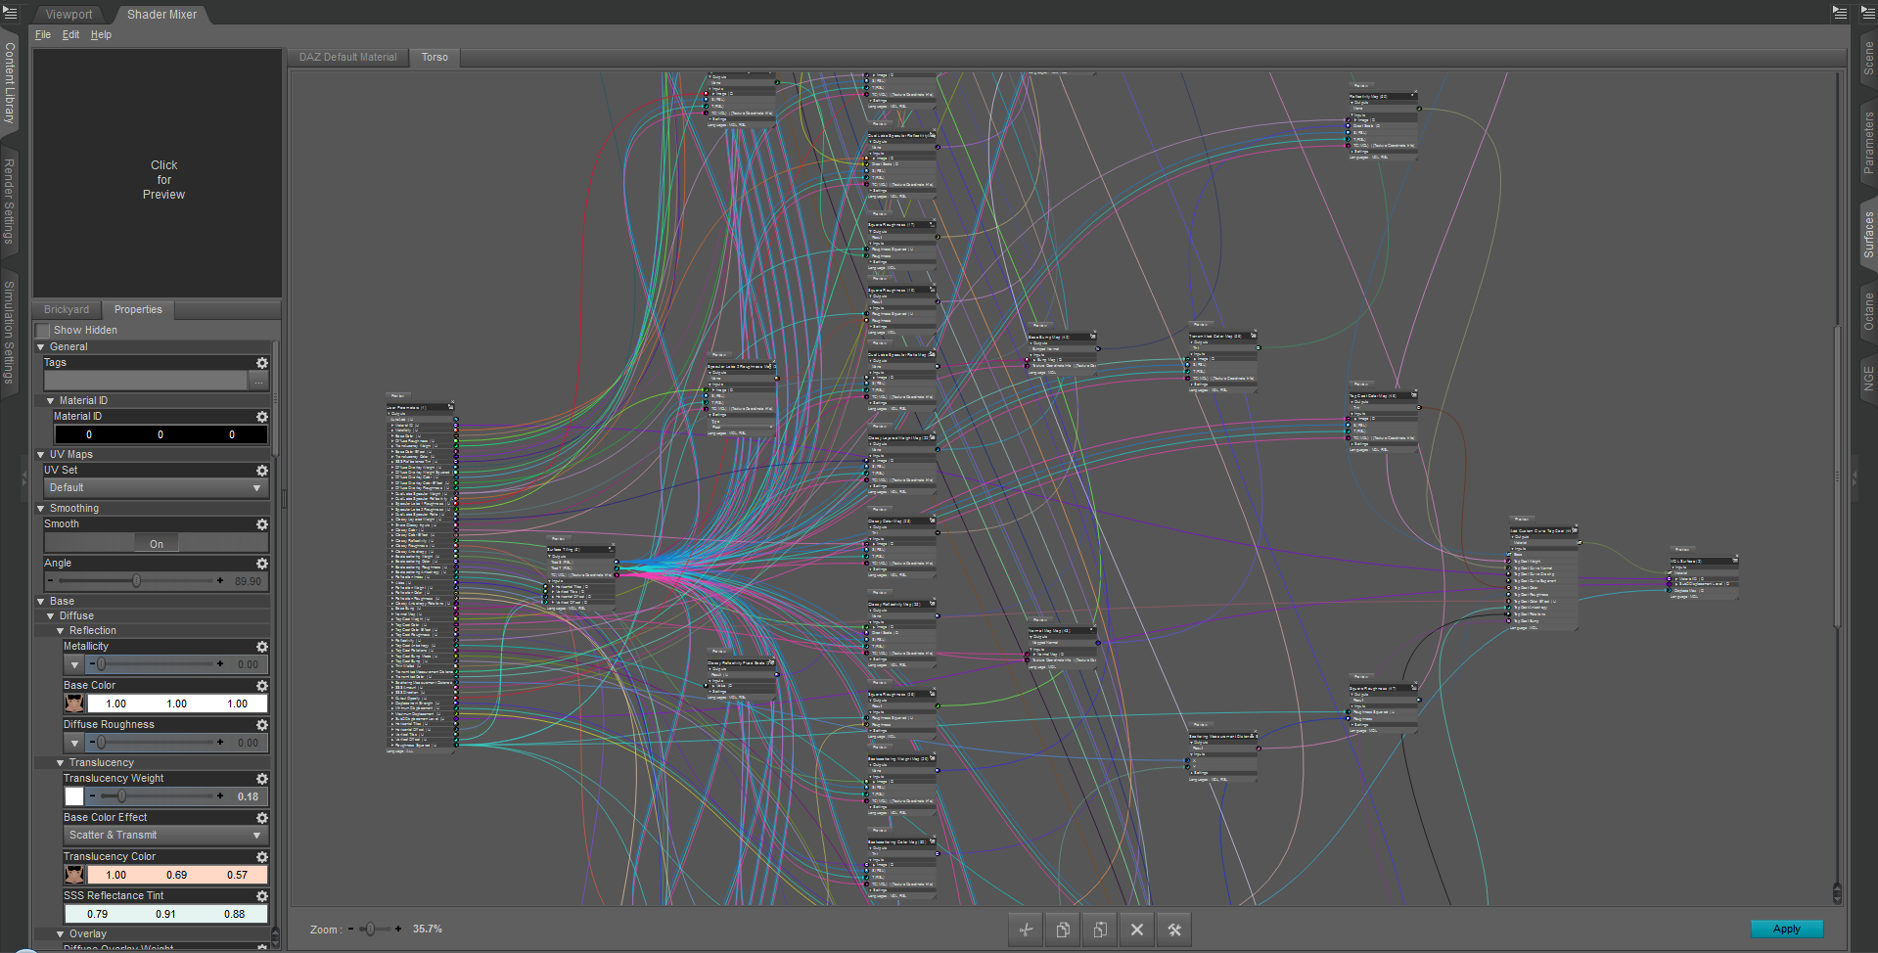The height and width of the screenshot is (953, 1878).
Task: Open the Render Settings side tab
Action: point(10,201)
